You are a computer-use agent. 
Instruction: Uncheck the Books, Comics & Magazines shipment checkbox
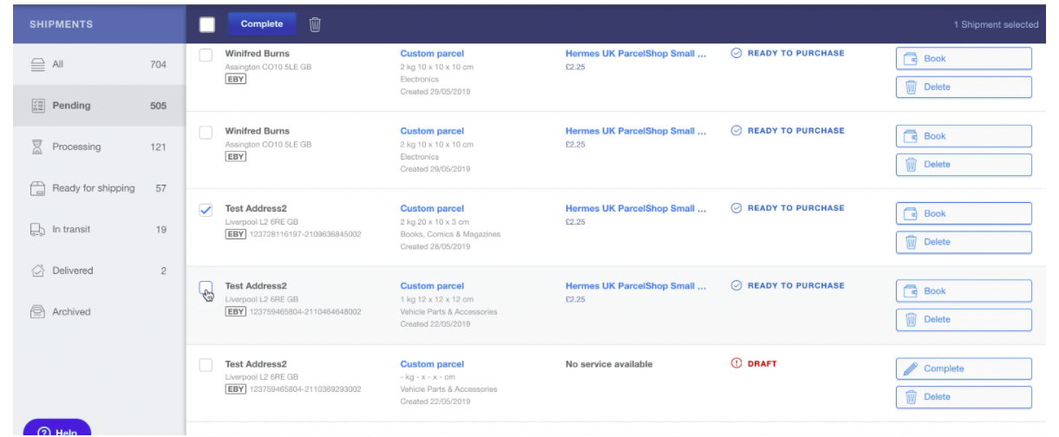pyautogui.click(x=206, y=210)
